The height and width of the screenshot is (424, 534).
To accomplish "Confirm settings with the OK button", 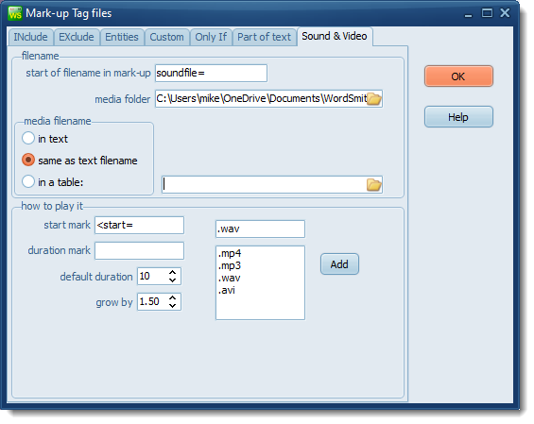I will pos(458,76).
